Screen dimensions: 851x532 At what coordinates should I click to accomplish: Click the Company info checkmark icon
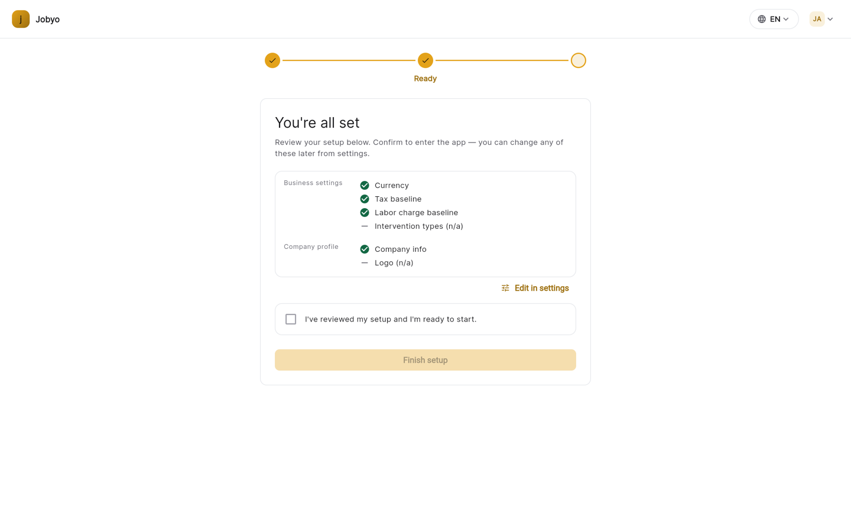point(365,249)
